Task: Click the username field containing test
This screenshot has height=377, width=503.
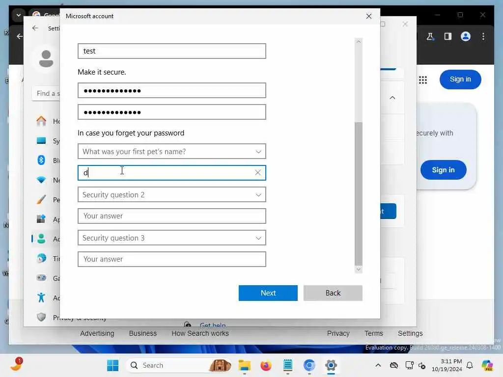Action: click(171, 51)
